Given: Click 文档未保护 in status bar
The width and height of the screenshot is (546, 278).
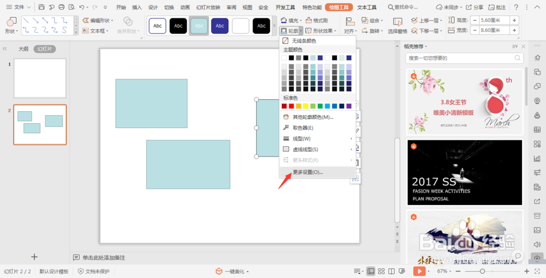Looking at the screenshot, I should 94,271.
